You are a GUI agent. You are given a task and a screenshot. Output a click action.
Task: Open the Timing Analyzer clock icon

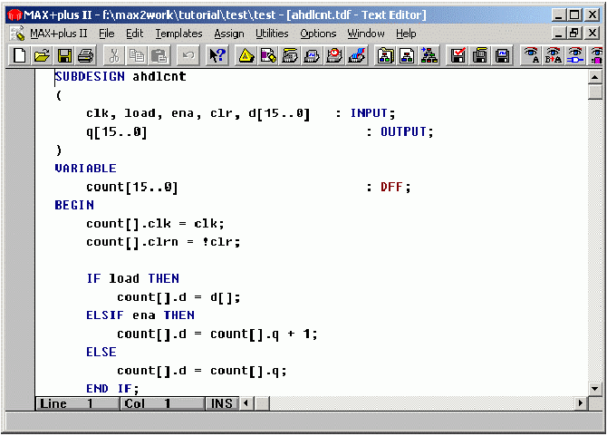[x=334, y=56]
